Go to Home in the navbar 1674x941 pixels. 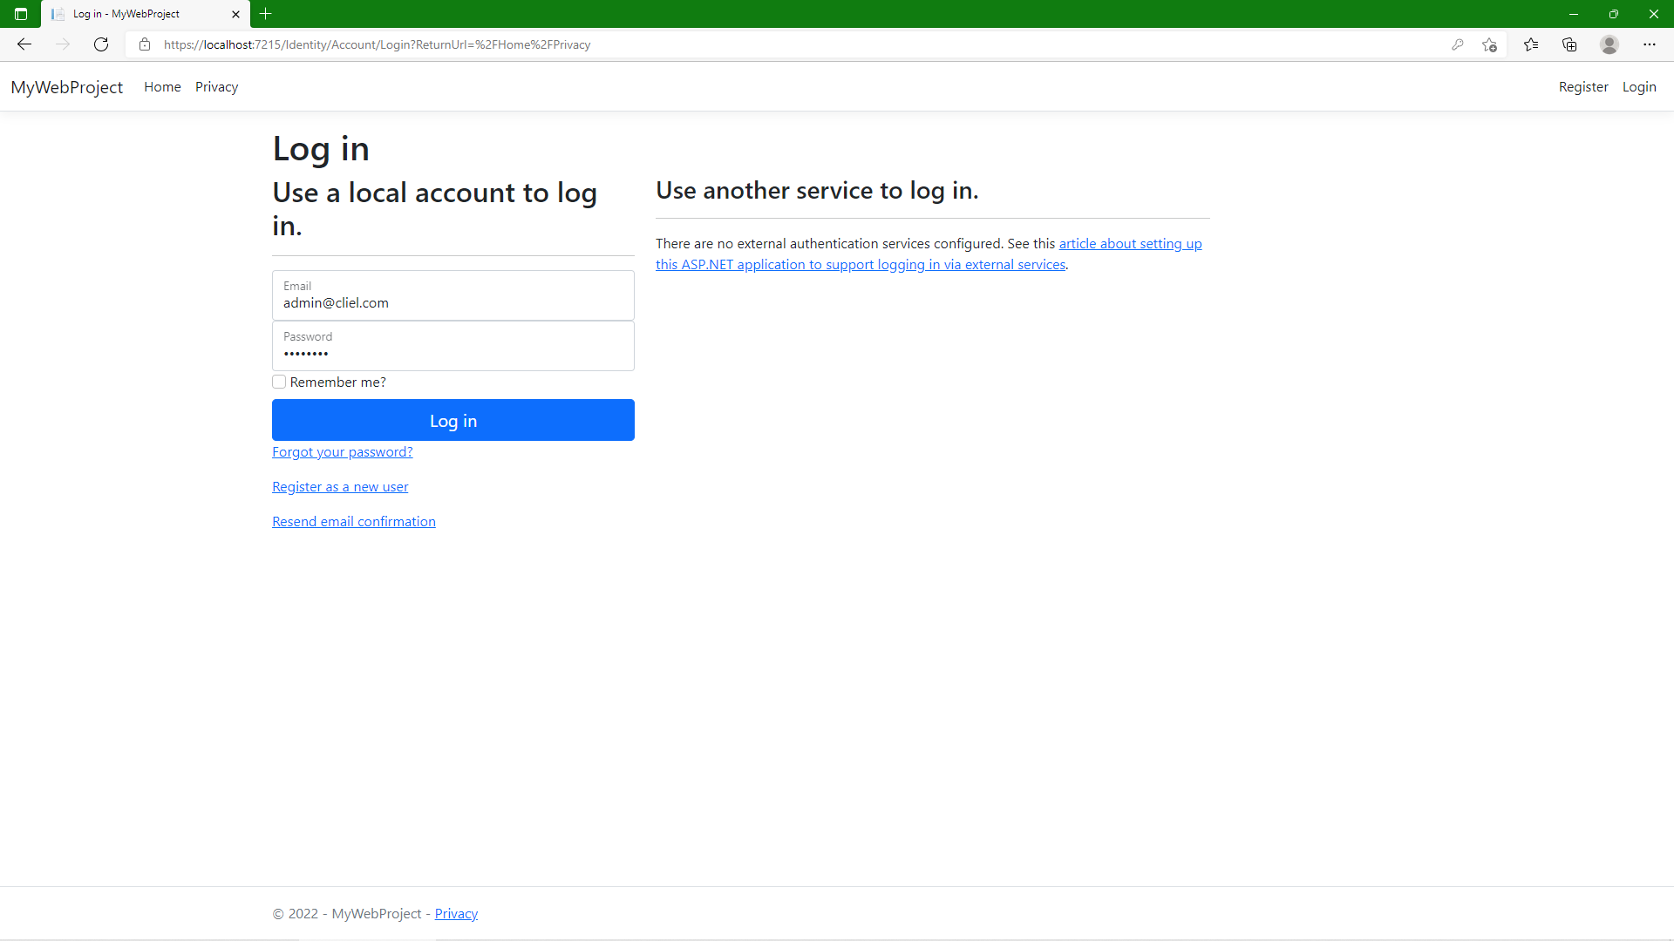(x=162, y=87)
